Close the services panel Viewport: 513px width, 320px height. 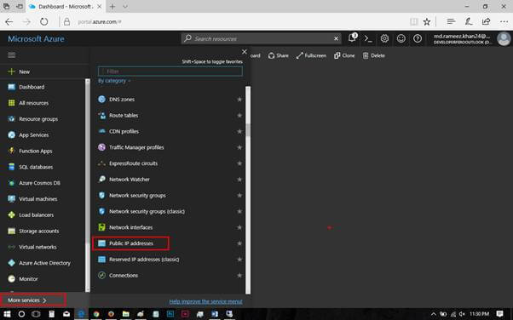point(245,52)
